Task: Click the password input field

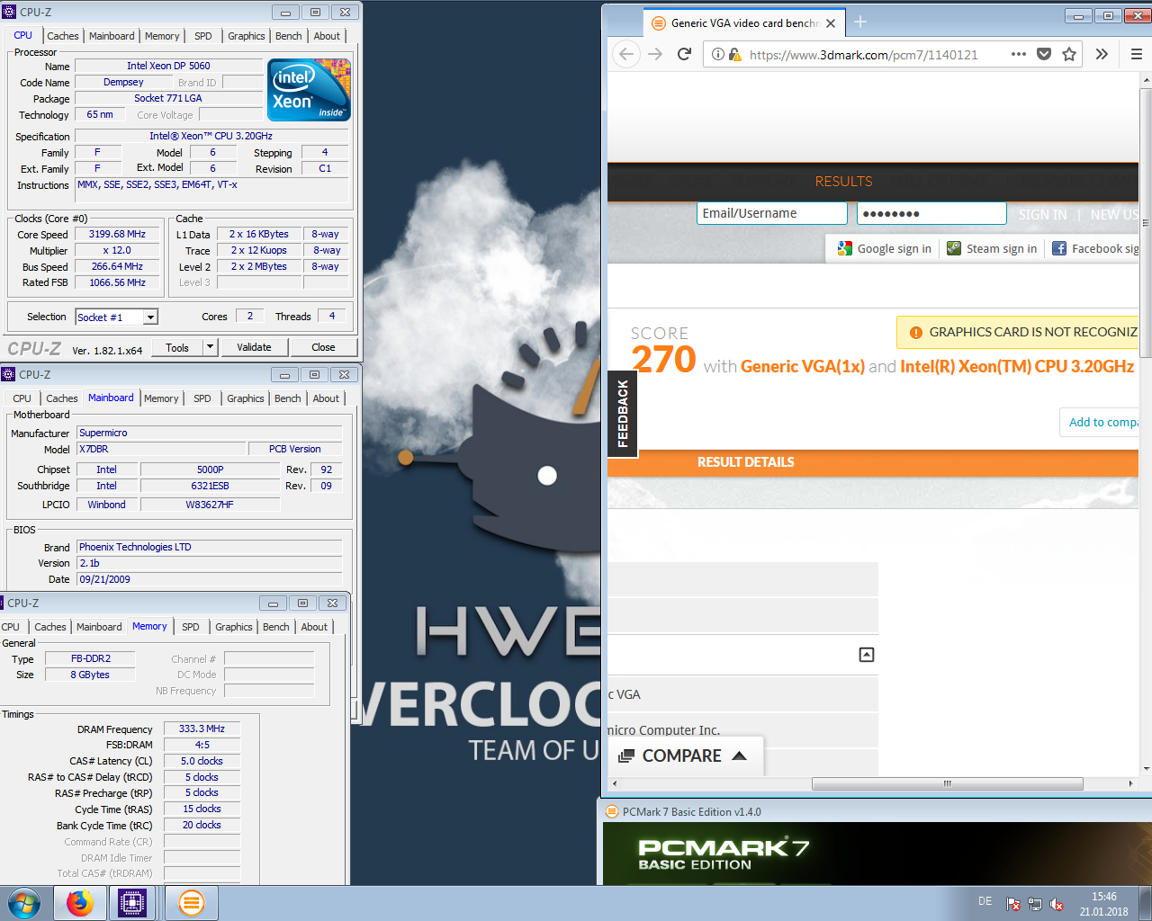Action: click(x=931, y=213)
